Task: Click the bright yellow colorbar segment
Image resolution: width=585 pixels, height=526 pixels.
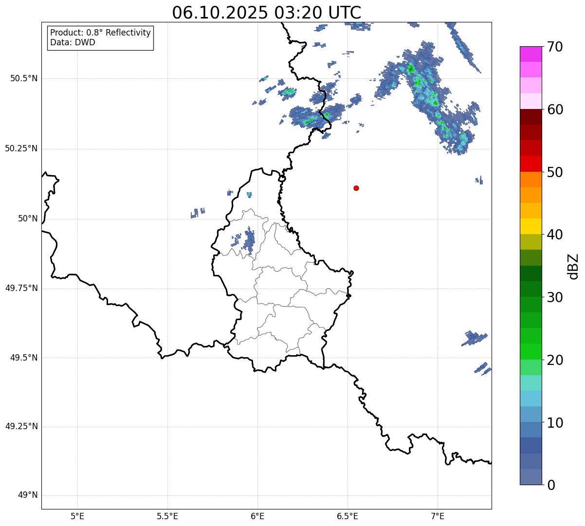Action: 530,226
